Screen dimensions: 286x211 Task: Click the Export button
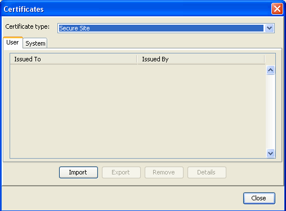[x=121, y=172]
